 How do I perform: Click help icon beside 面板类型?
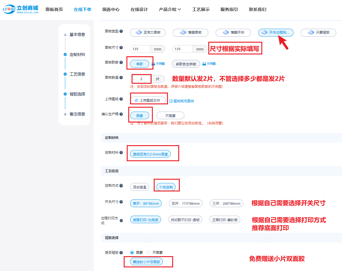[121, 31]
